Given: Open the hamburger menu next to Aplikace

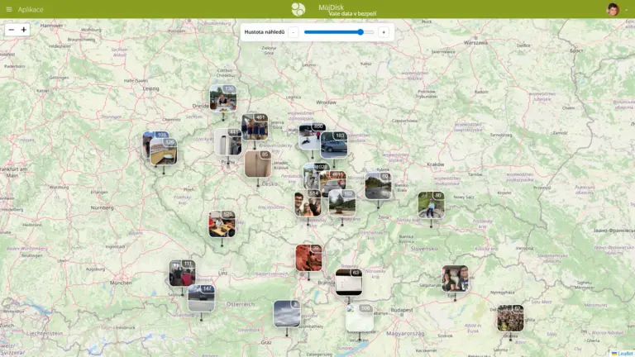Looking at the screenshot, I should pos(9,9).
